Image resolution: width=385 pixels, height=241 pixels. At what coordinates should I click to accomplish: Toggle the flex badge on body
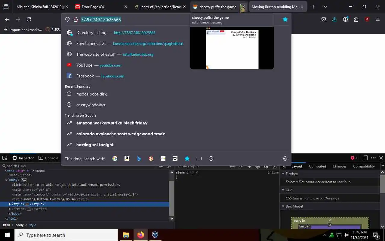coord(24,180)
